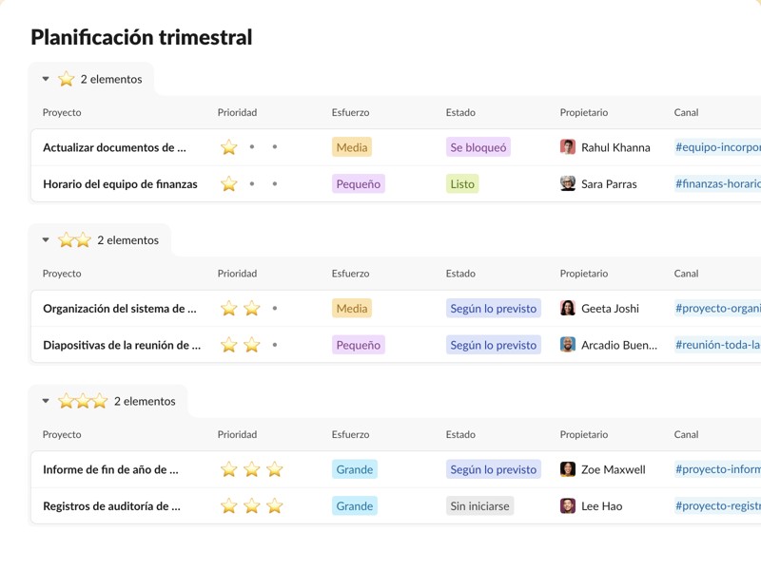The image size is (761, 570).
Task: Click the Prioridad column header in first group
Action: click(x=237, y=112)
